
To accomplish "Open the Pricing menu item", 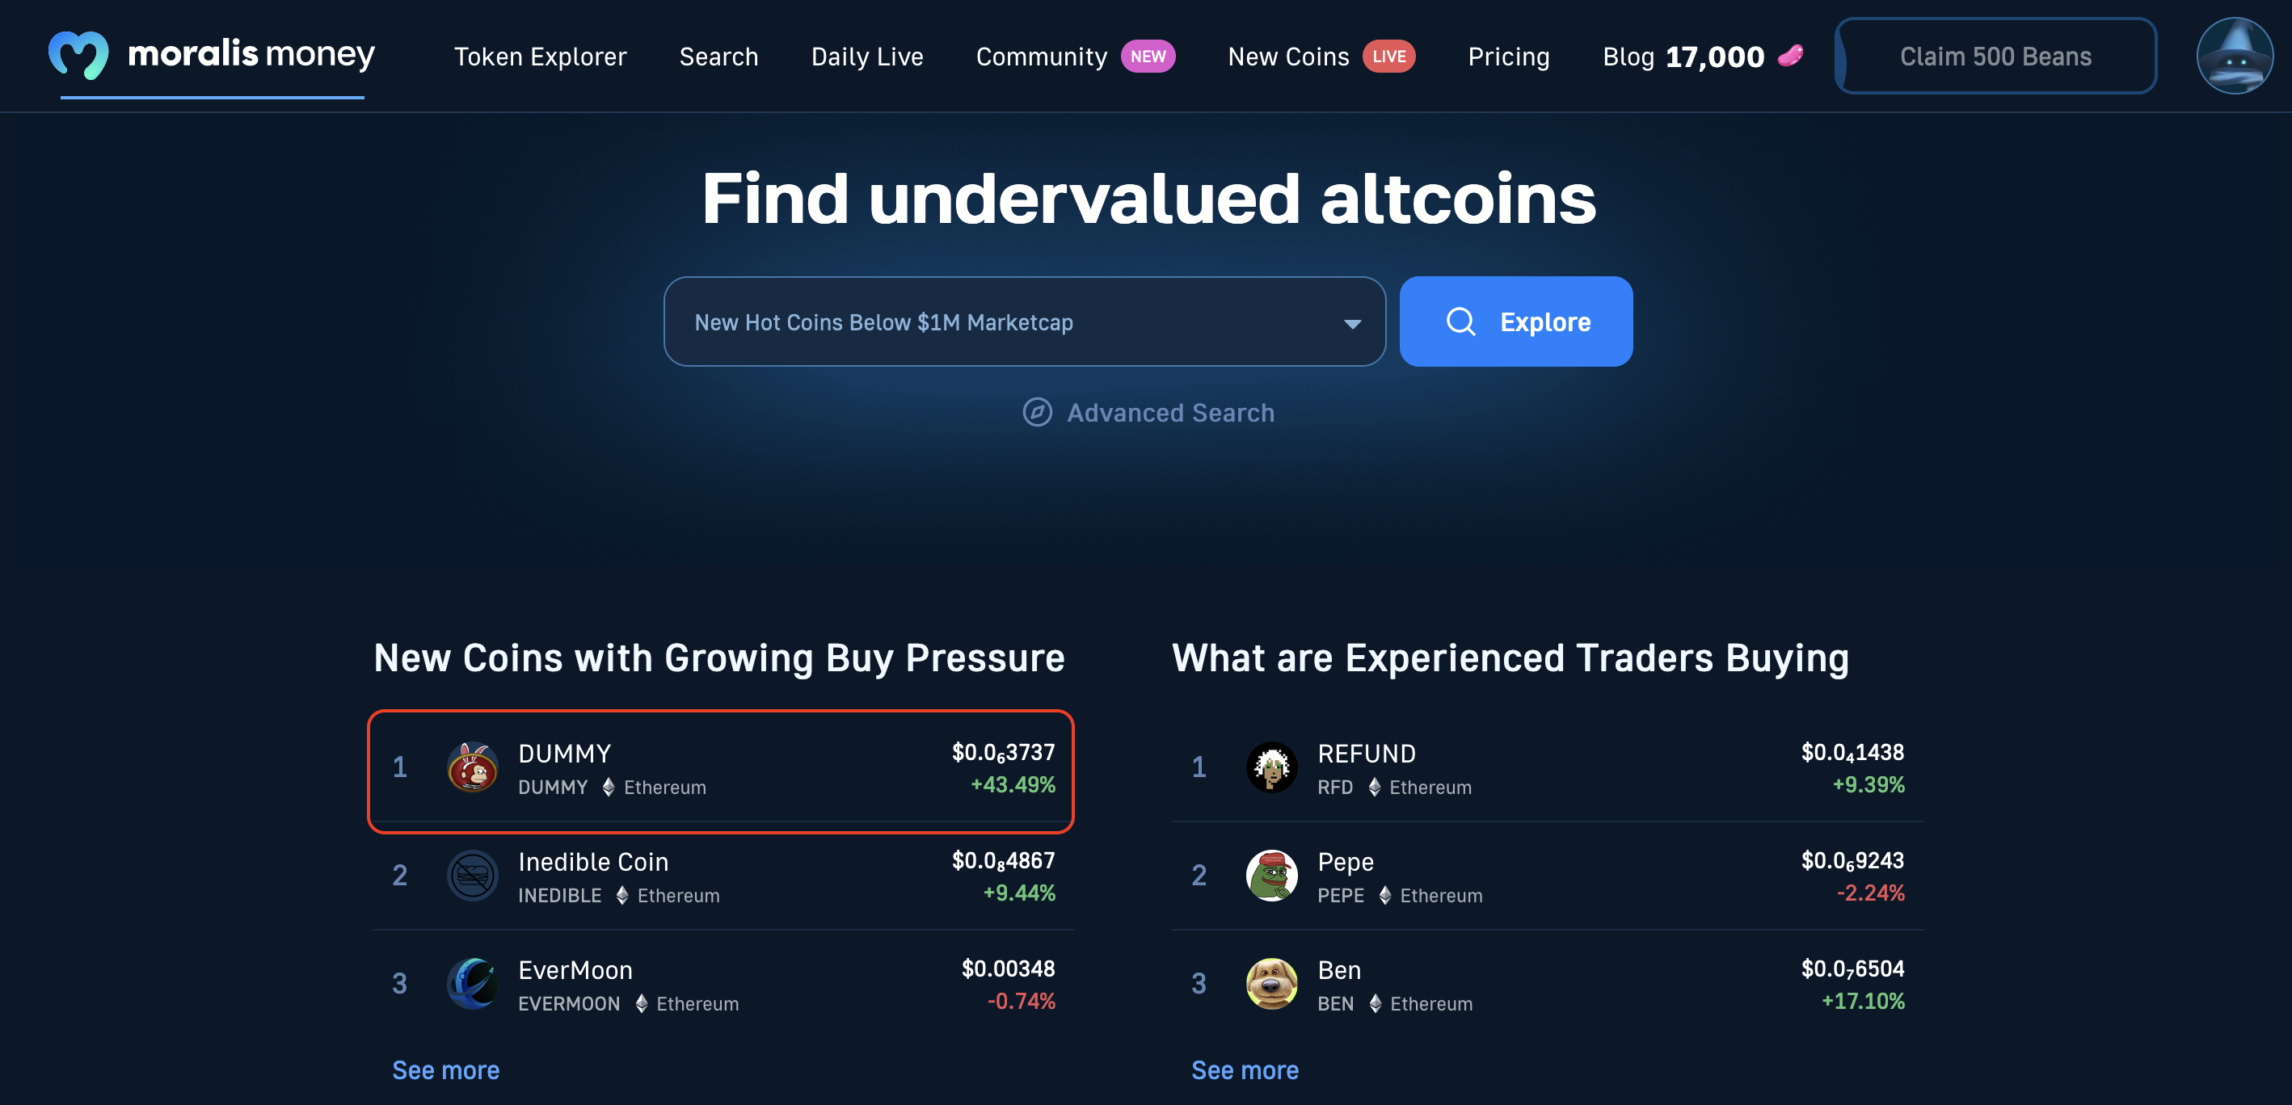I will click(1509, 56).
